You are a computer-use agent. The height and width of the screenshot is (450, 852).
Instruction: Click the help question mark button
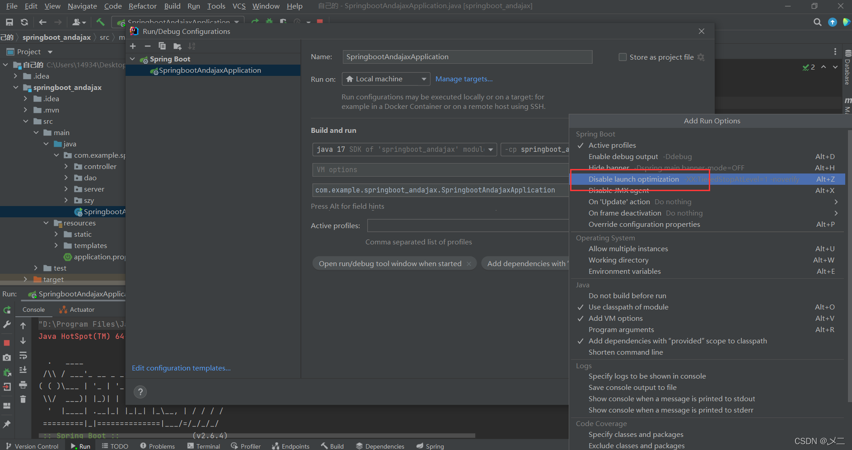tap(140, 392)
